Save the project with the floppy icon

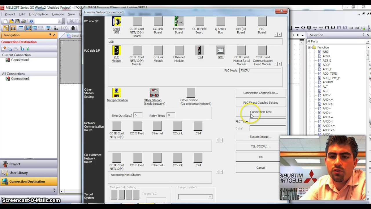point(17,21)
